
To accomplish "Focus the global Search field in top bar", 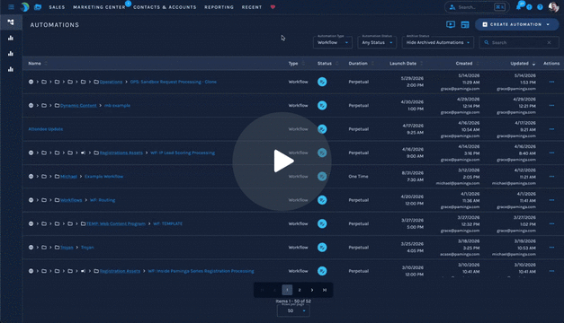I will [477, 7].
